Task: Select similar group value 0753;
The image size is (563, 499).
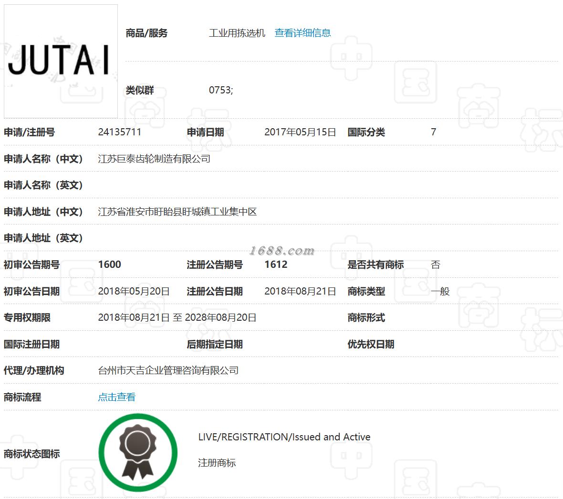Action: [x=221, y=90]
